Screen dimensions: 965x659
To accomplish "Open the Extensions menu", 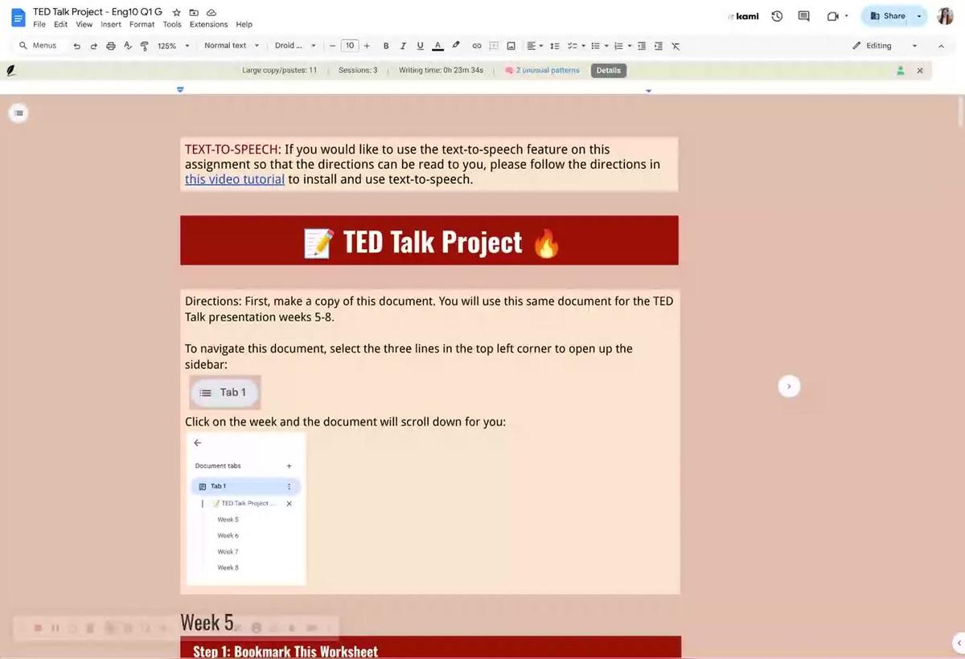I will (208, 25).
